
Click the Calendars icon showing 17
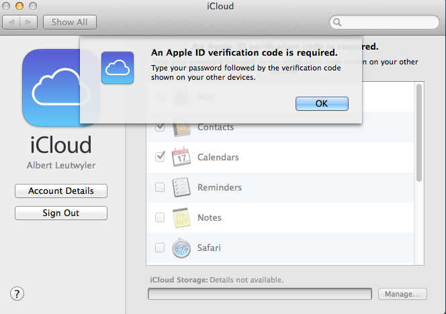[x=181, y=157]
